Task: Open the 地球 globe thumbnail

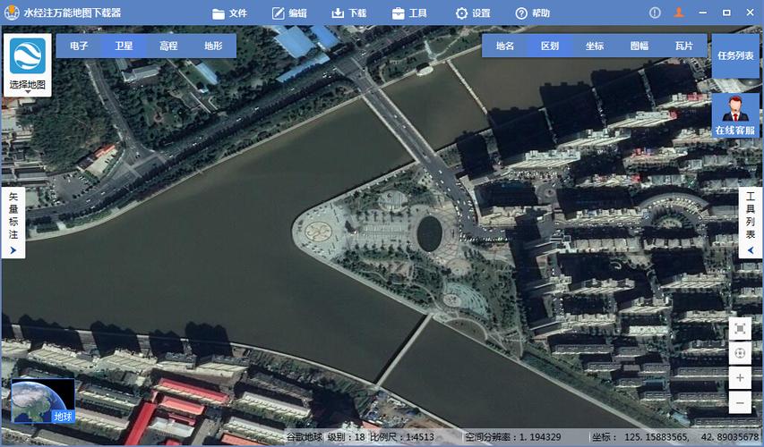Action: [x=43, y=401]
